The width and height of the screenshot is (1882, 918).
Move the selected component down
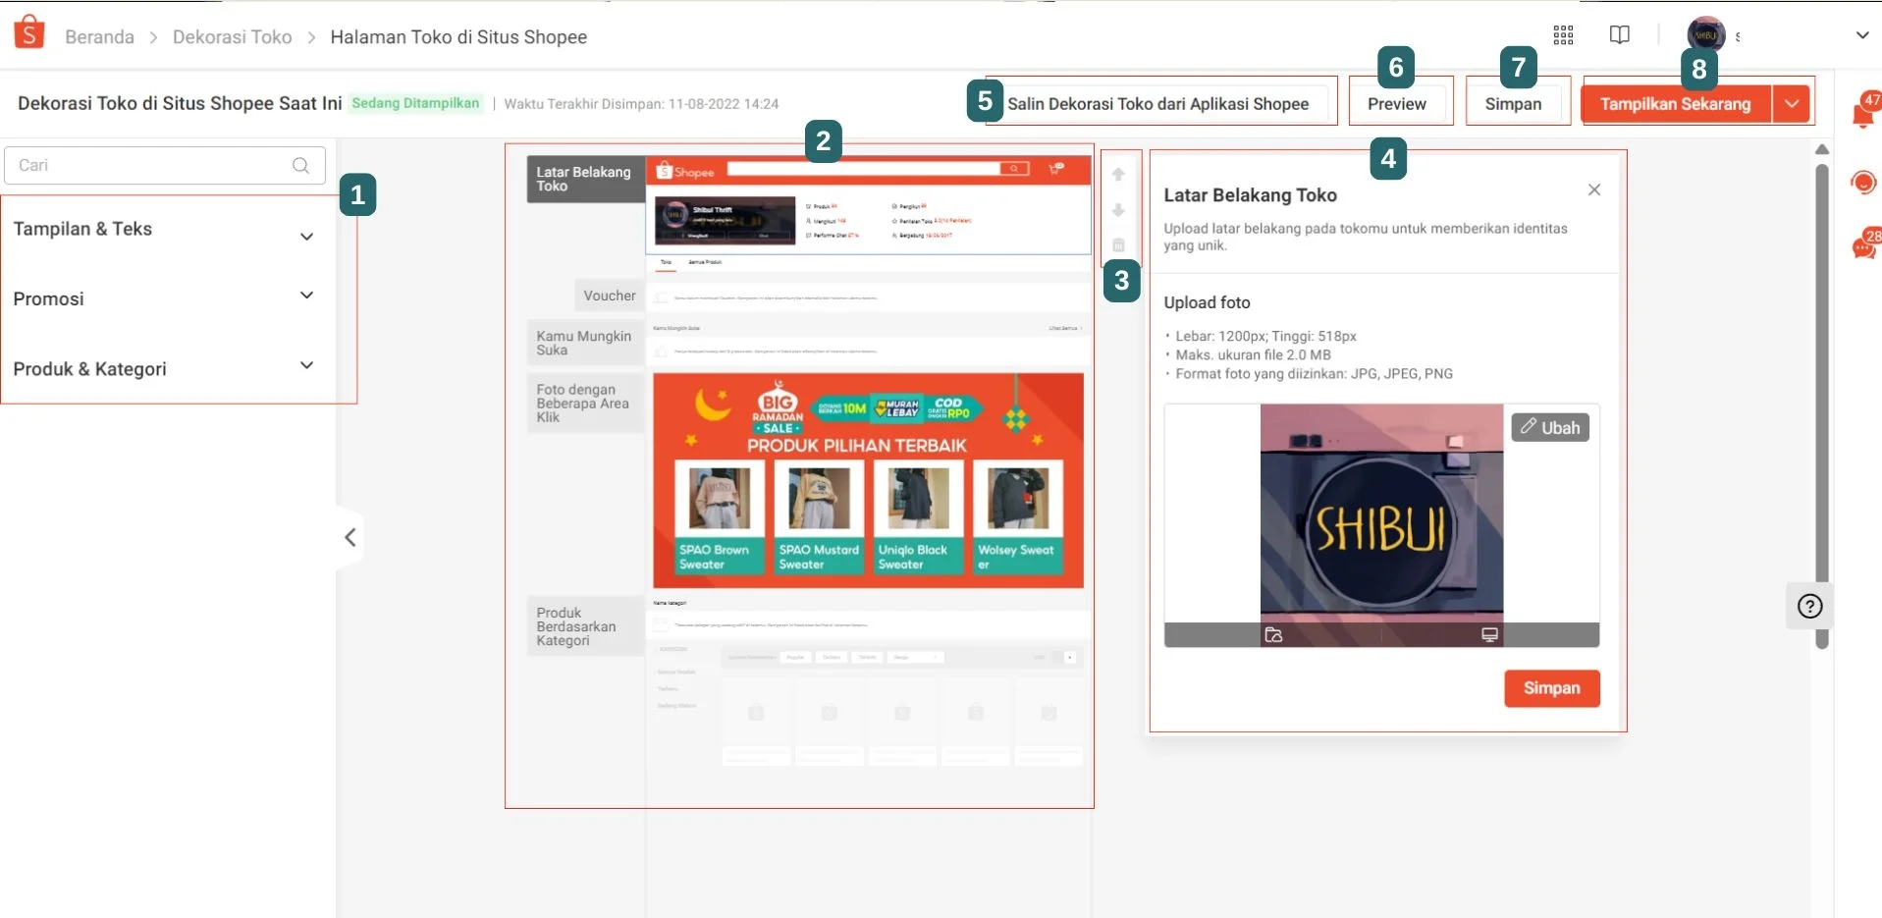pos(1118,210)
